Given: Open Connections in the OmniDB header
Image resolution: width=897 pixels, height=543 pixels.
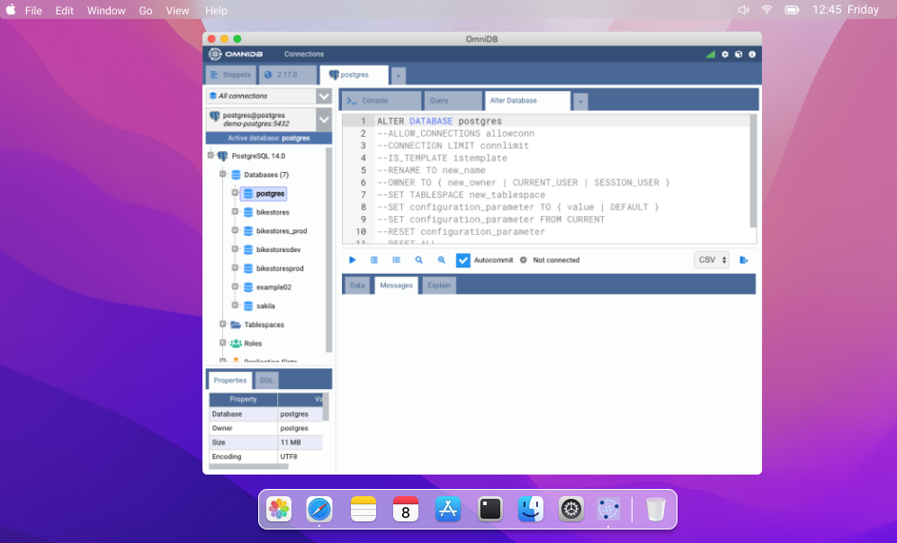Looking at the screenshot, I should [304, 54].
